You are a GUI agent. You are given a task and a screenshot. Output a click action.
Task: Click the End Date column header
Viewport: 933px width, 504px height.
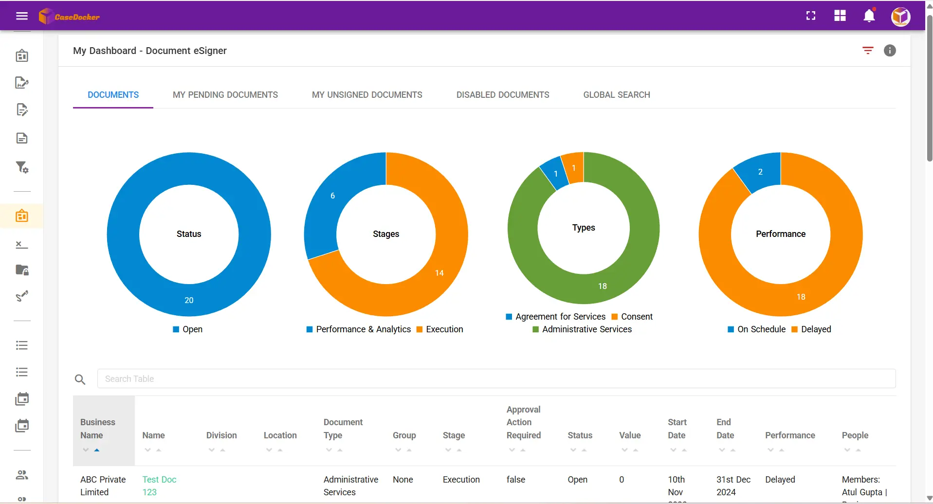click(725, 429)
